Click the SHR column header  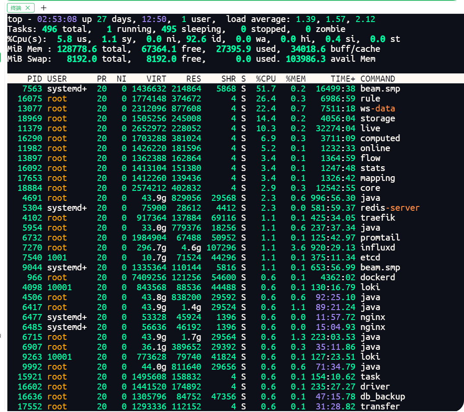[228, 79]
